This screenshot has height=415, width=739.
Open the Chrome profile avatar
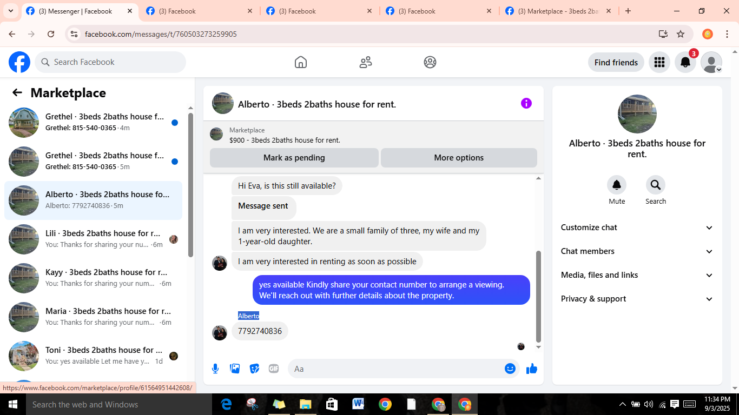[x=708, y=34]
